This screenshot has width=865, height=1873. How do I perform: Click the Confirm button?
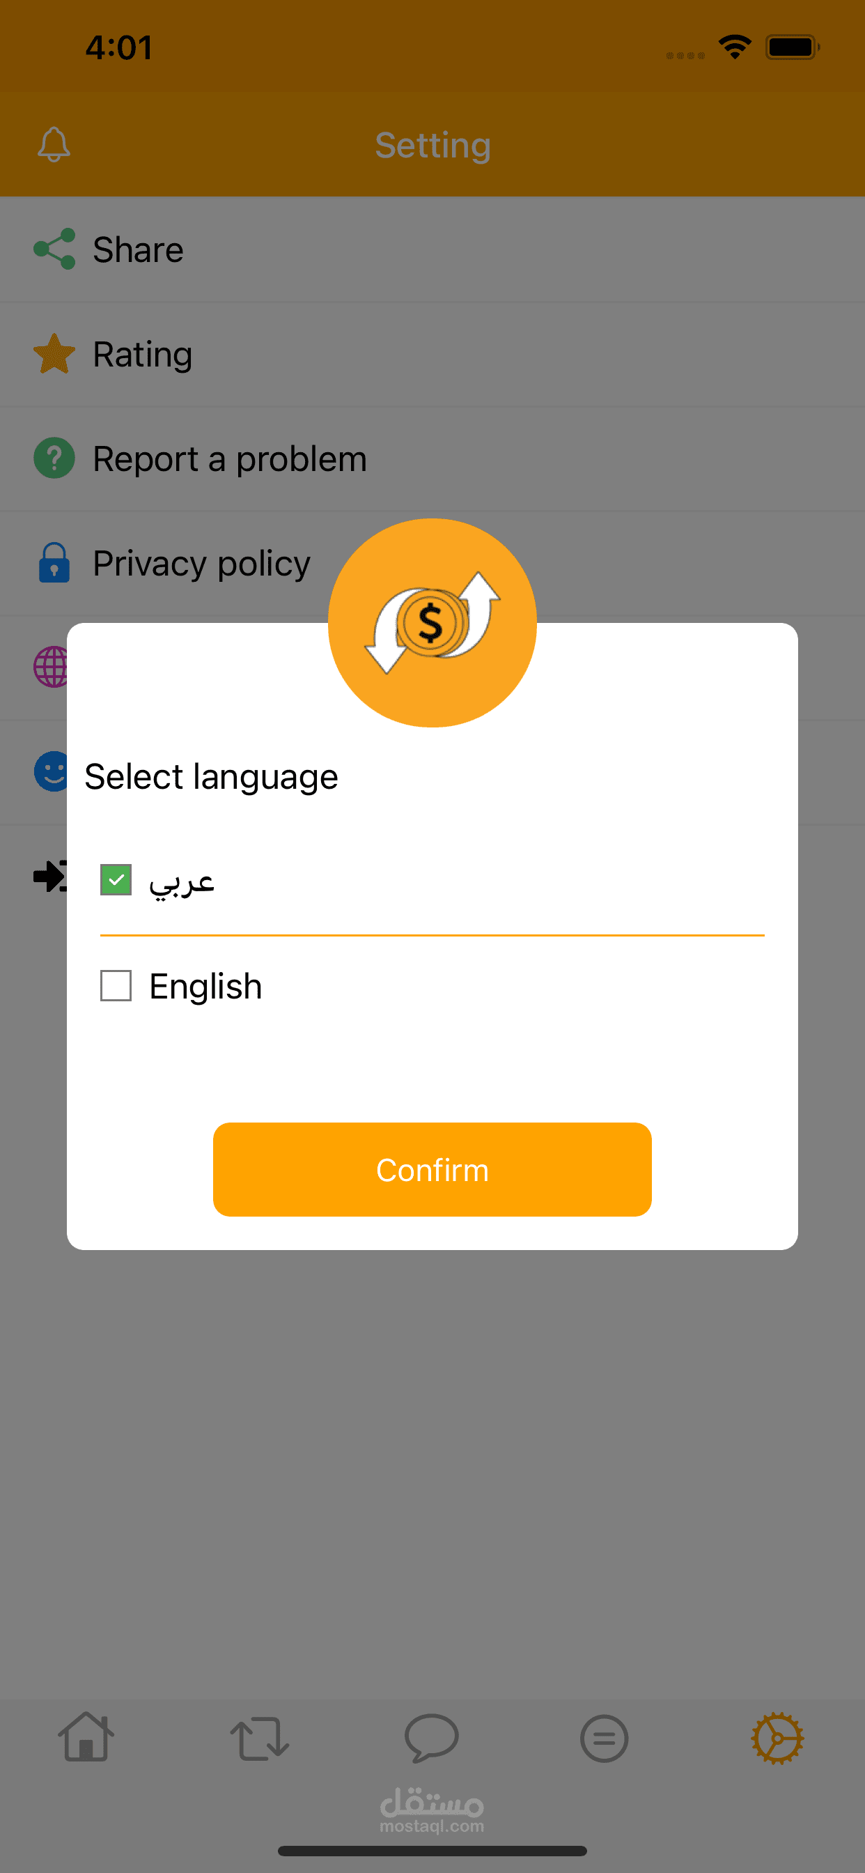point(432,1169)
